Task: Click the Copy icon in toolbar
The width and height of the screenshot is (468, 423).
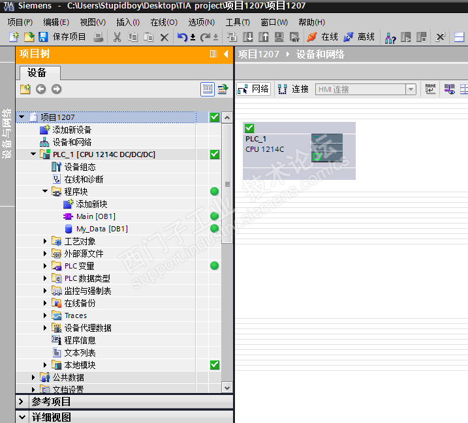Action: point(133,37)
